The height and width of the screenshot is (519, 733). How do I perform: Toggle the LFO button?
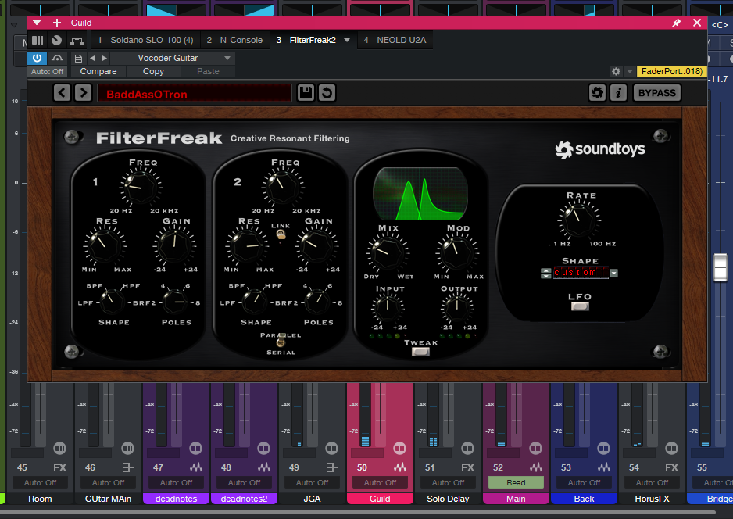coord(580,306)
